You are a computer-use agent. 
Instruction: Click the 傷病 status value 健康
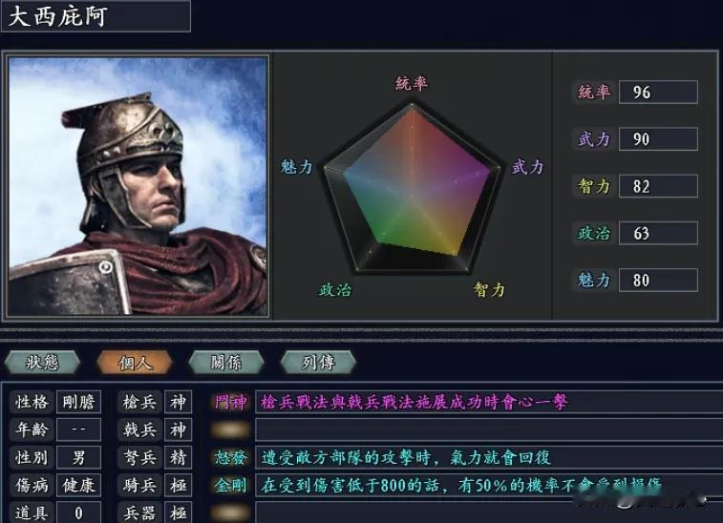point(78,485)
